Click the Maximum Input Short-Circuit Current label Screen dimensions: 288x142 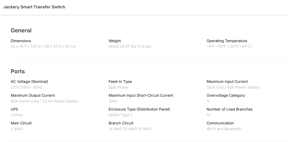(141, 95)
